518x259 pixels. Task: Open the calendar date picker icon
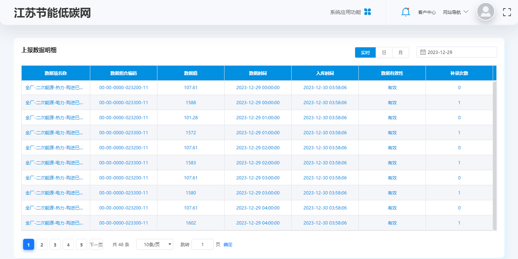[423, 52]
